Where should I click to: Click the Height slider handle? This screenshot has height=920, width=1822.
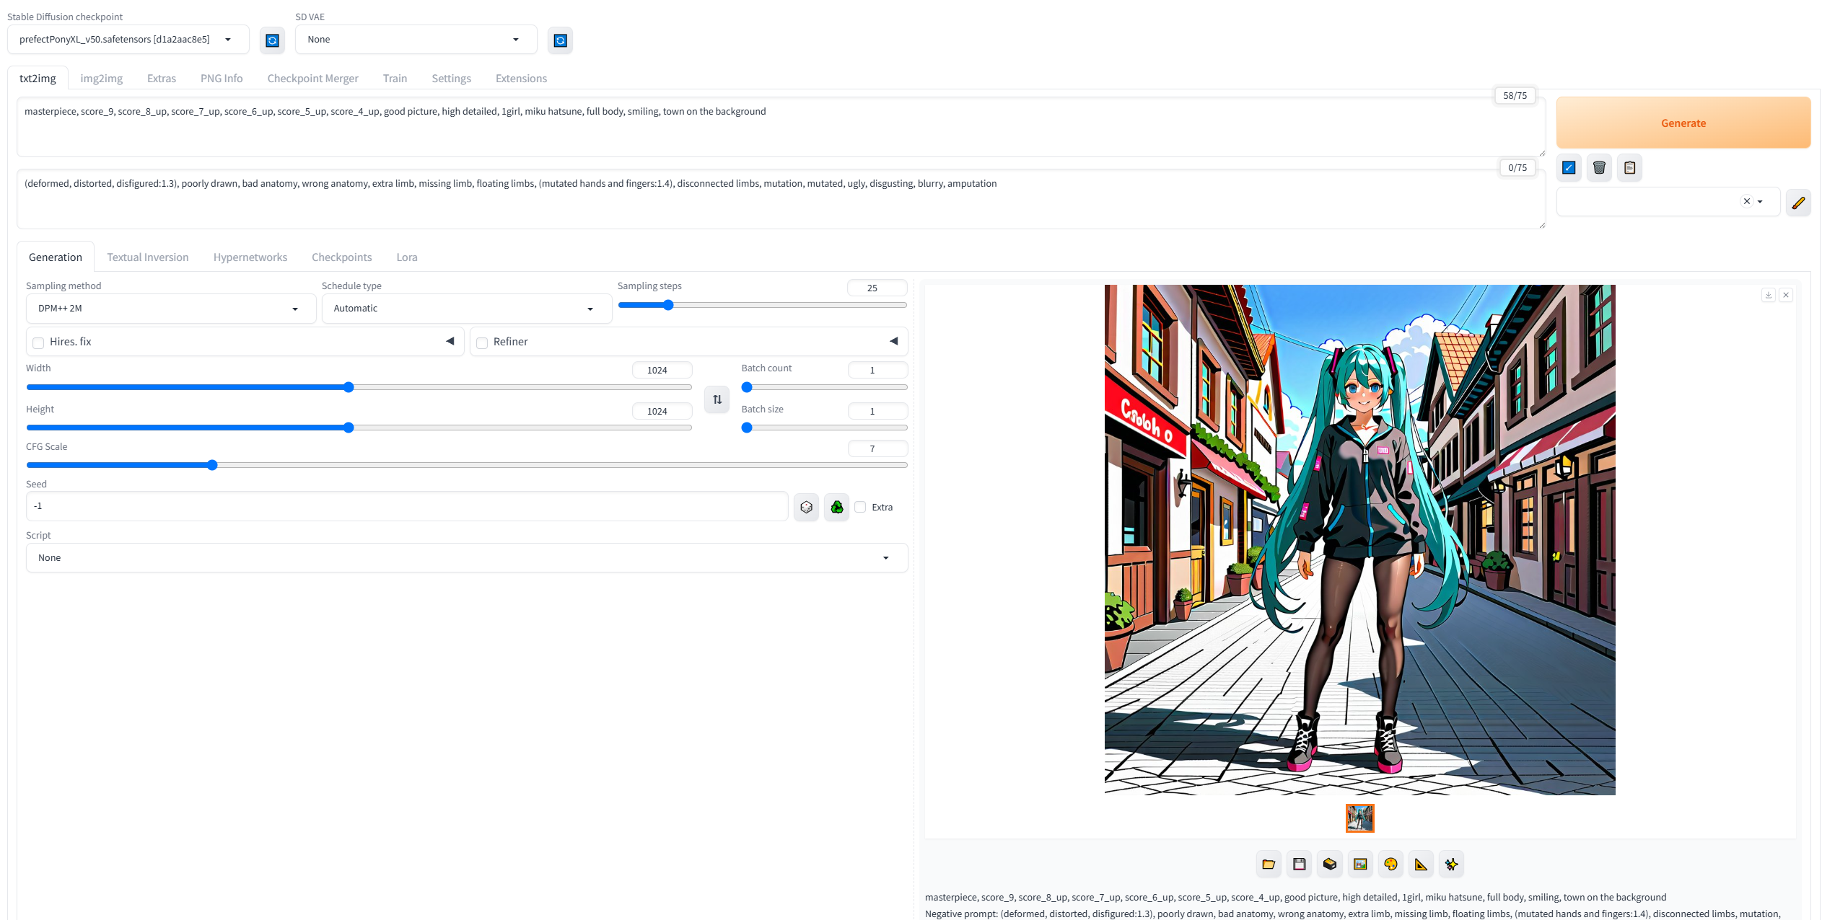(349, 428)
